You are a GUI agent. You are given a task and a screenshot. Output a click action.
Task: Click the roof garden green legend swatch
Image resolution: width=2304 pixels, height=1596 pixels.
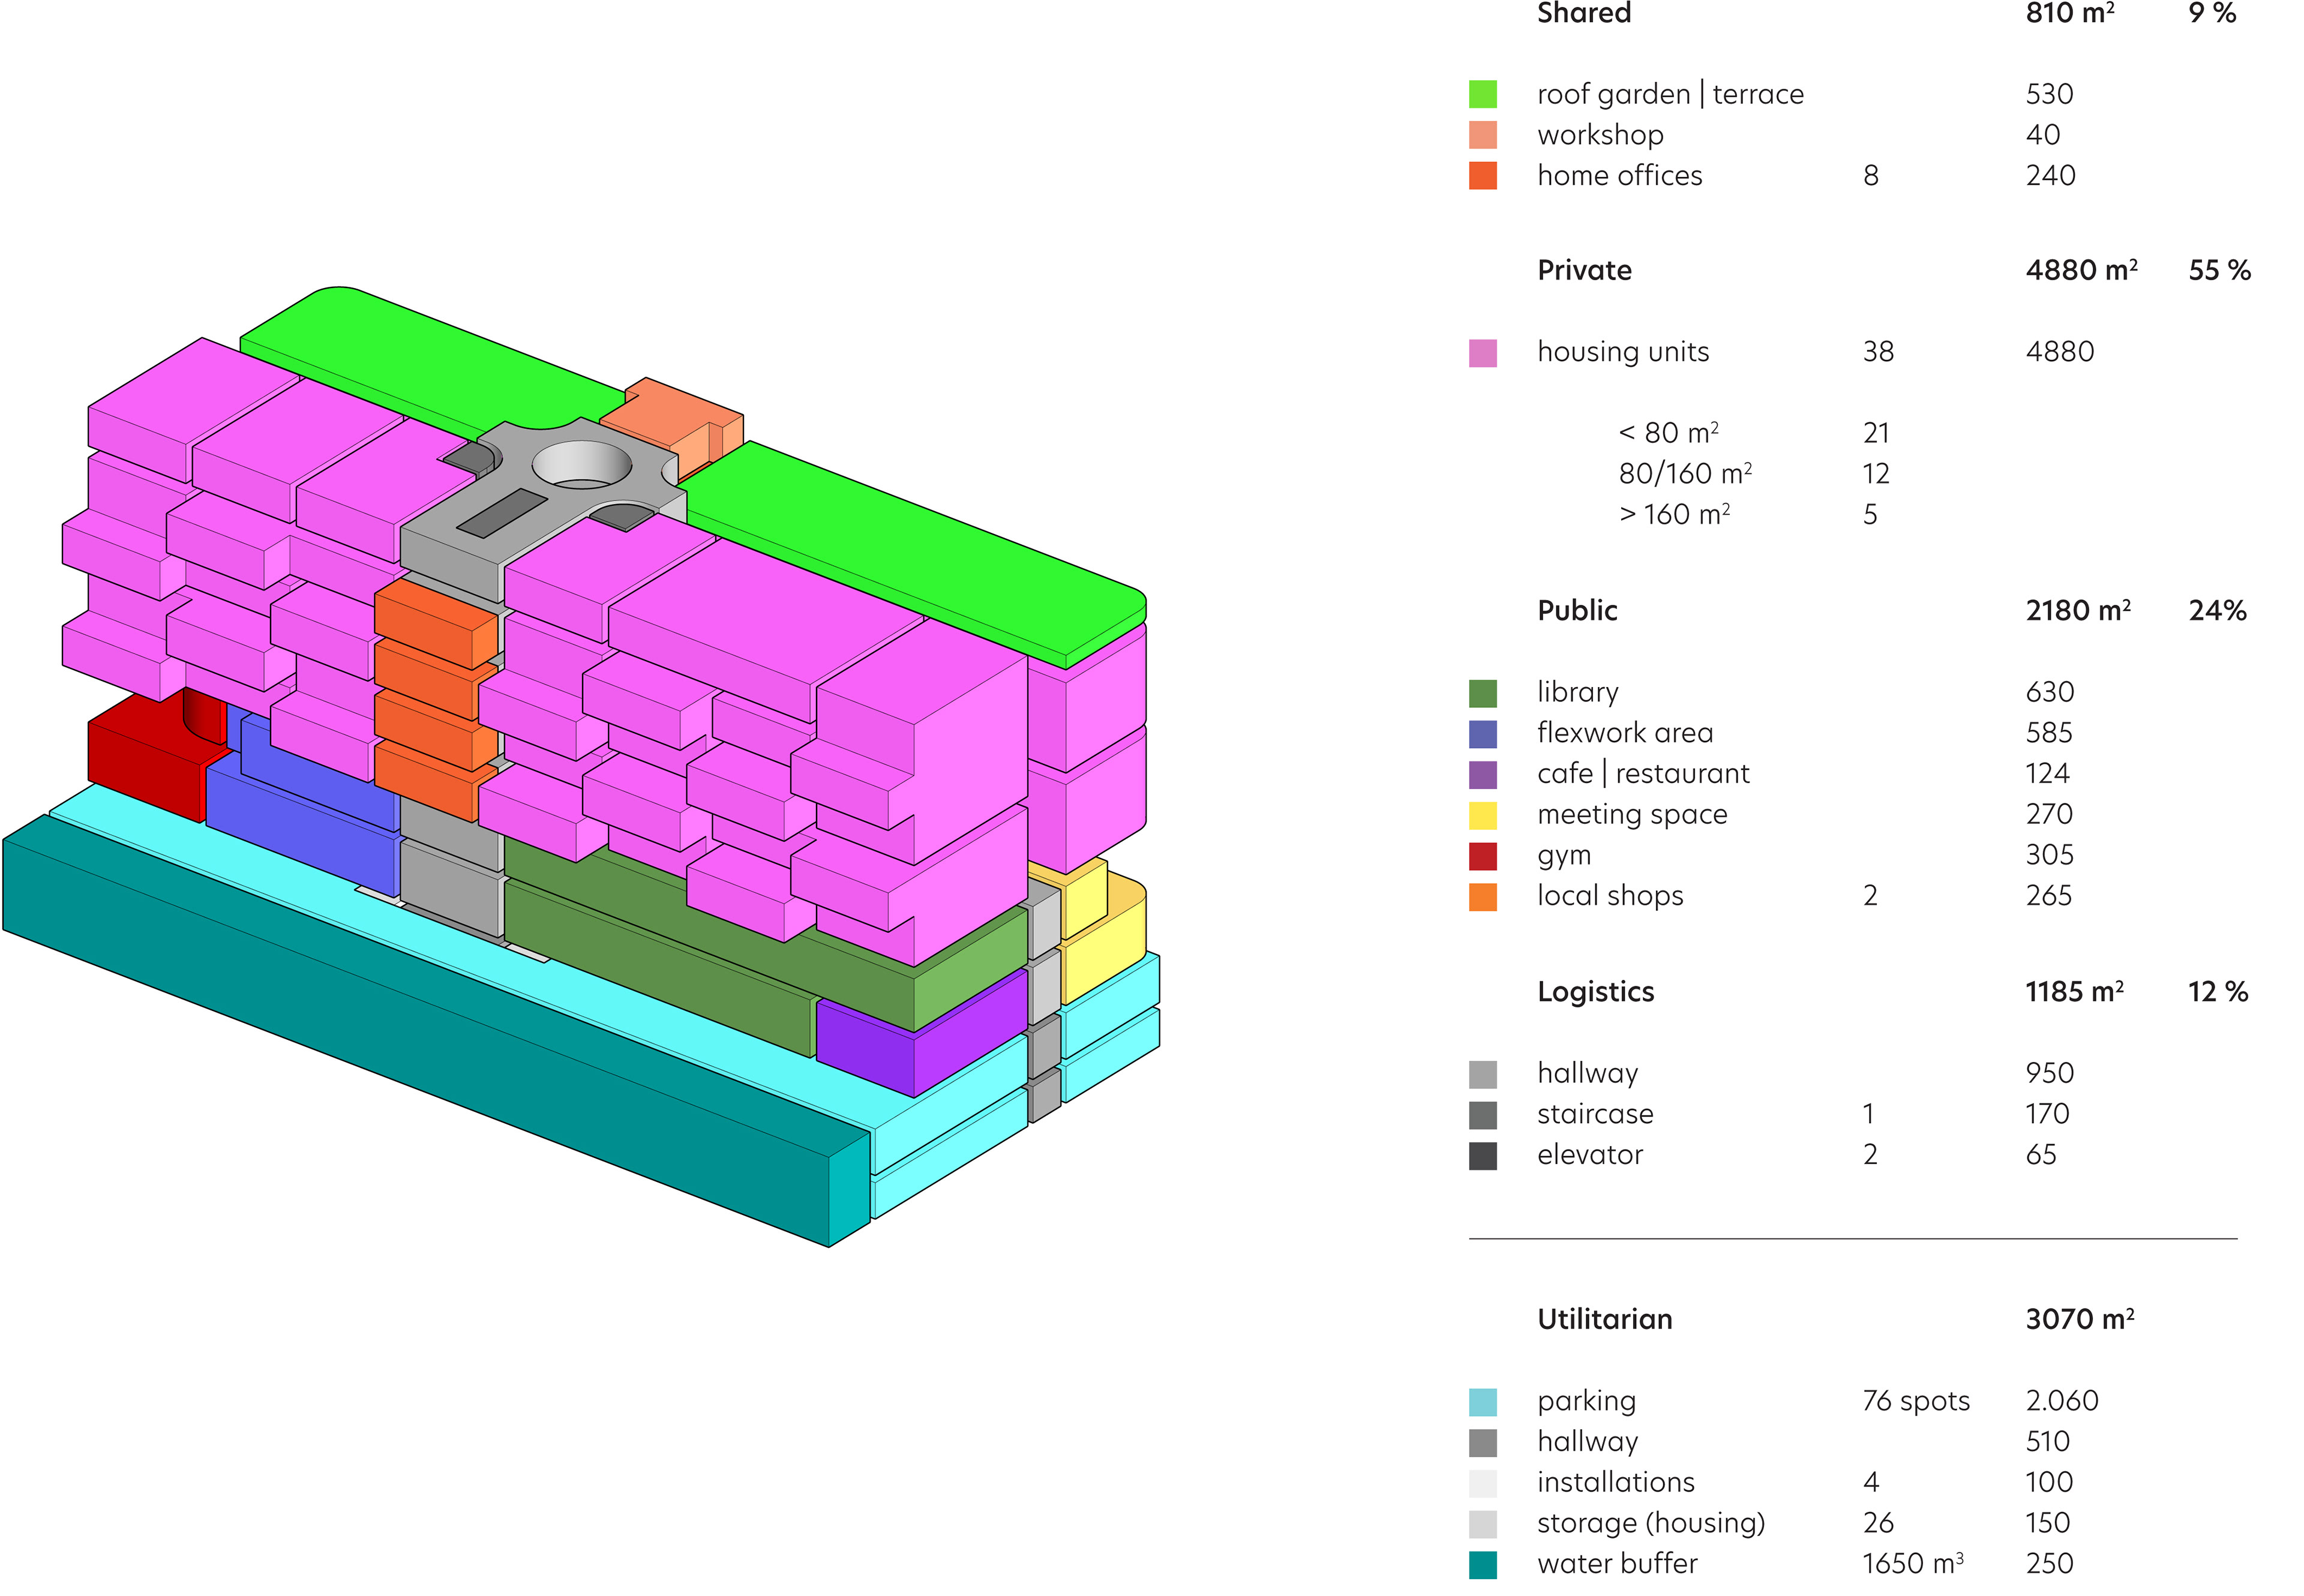[1482, 94]
